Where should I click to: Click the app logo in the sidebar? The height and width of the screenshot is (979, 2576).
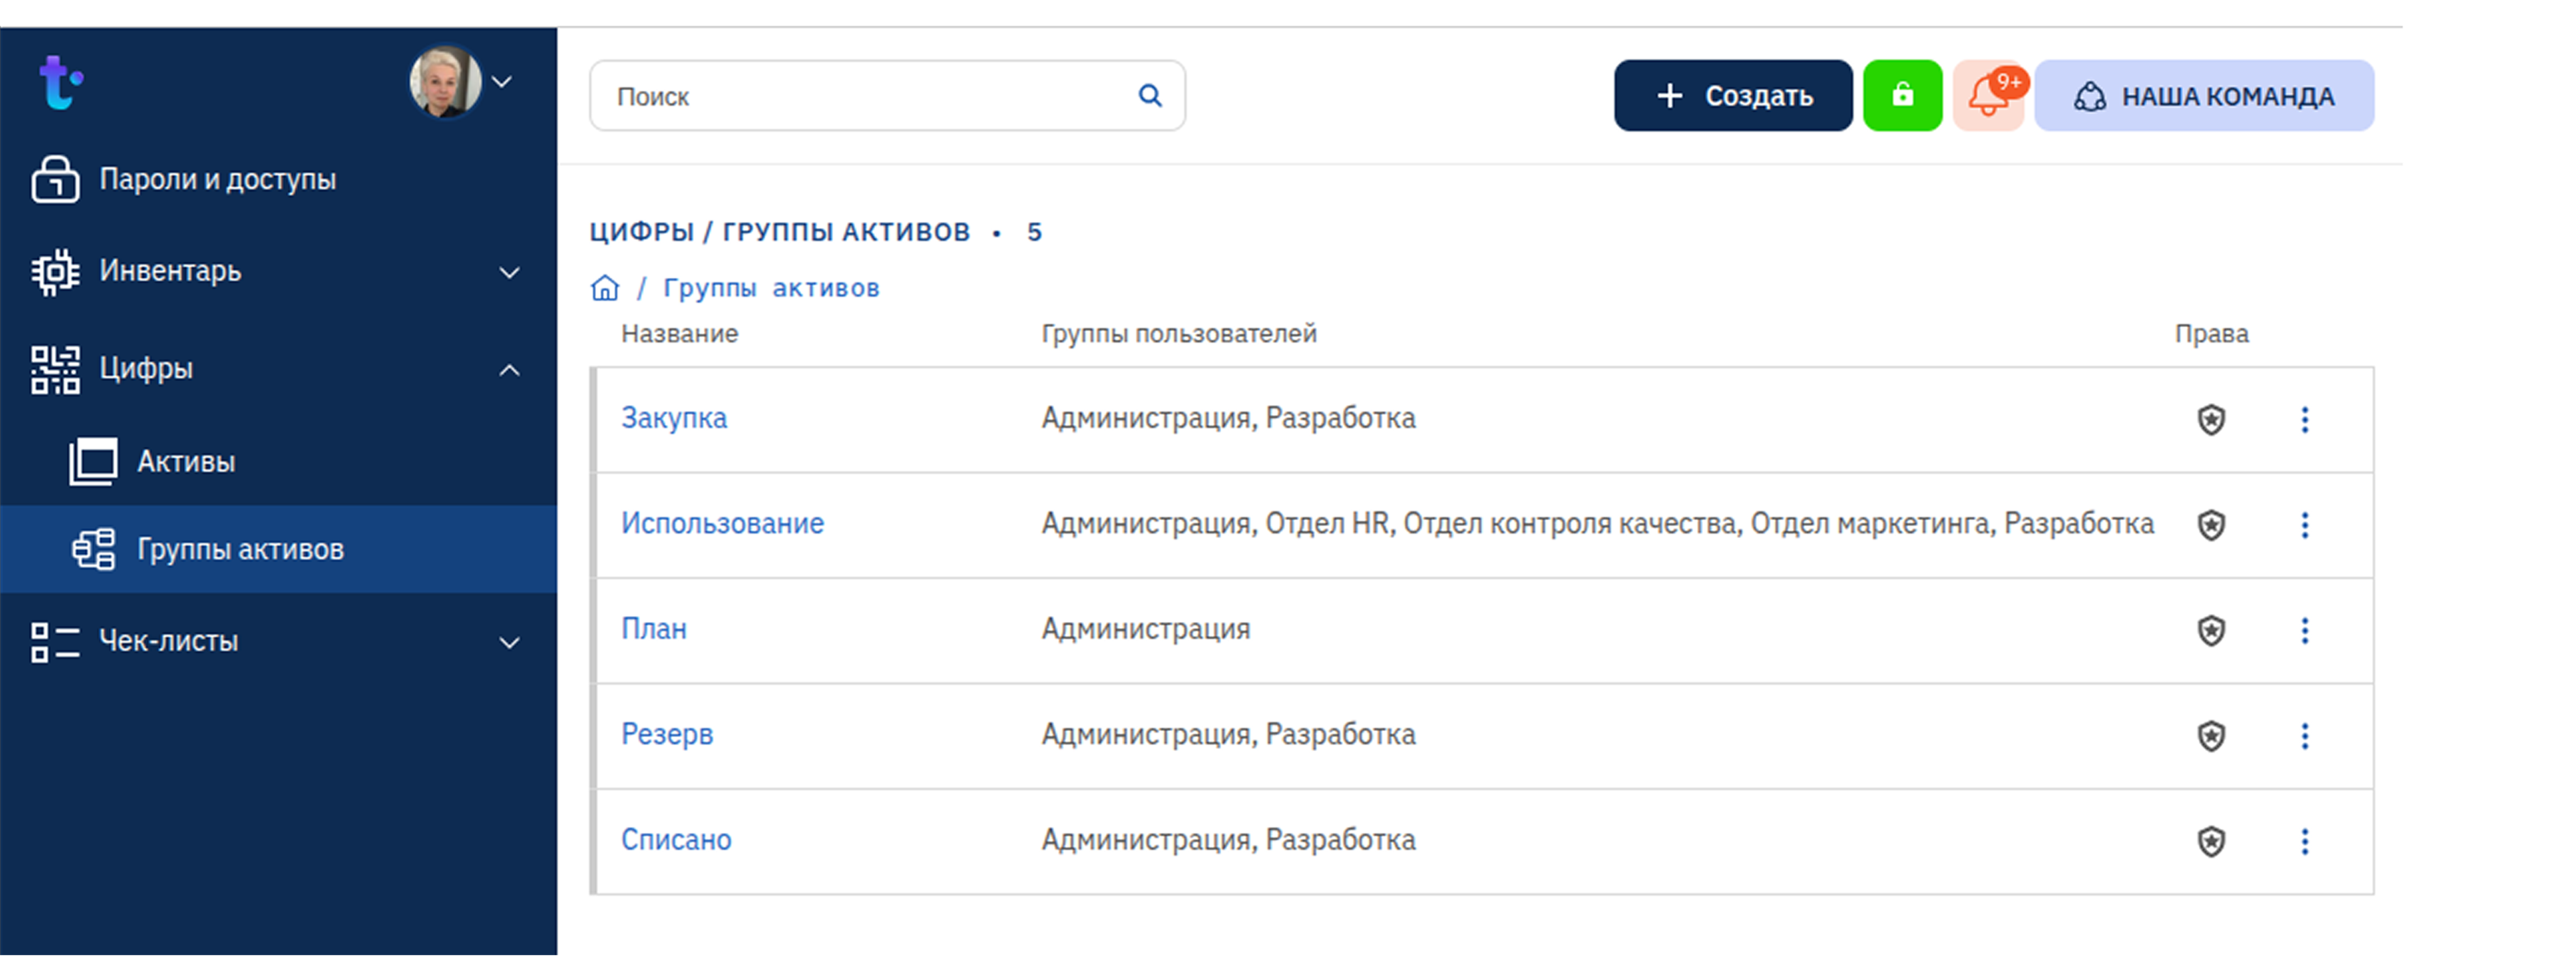60,82
